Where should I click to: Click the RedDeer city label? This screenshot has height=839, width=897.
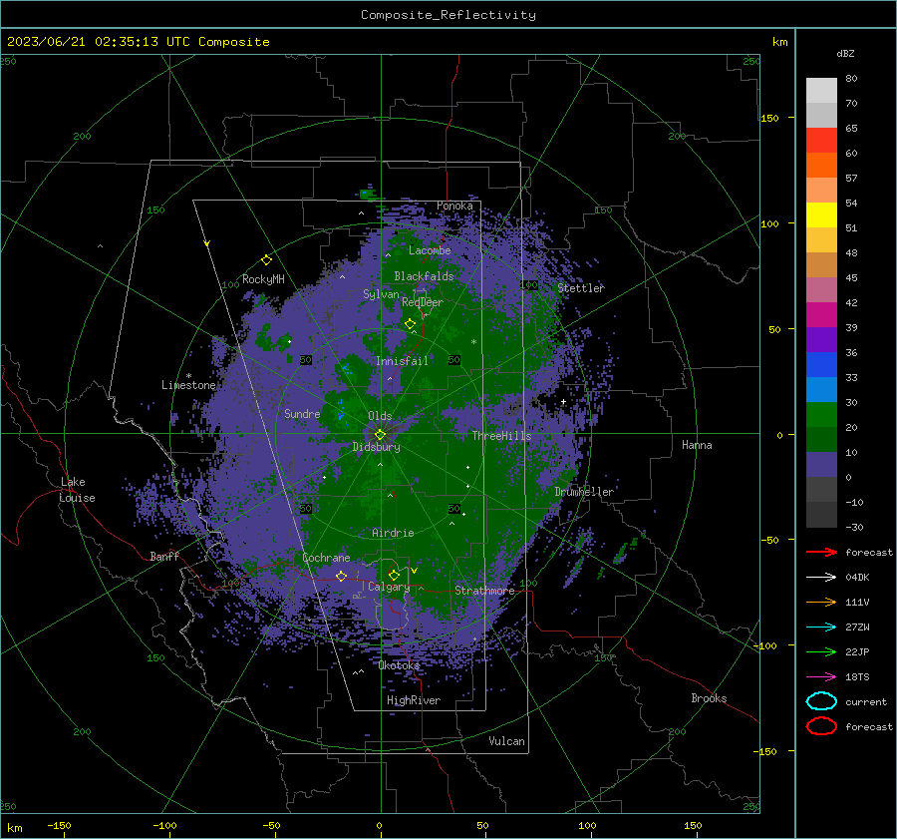click(423, 302)
